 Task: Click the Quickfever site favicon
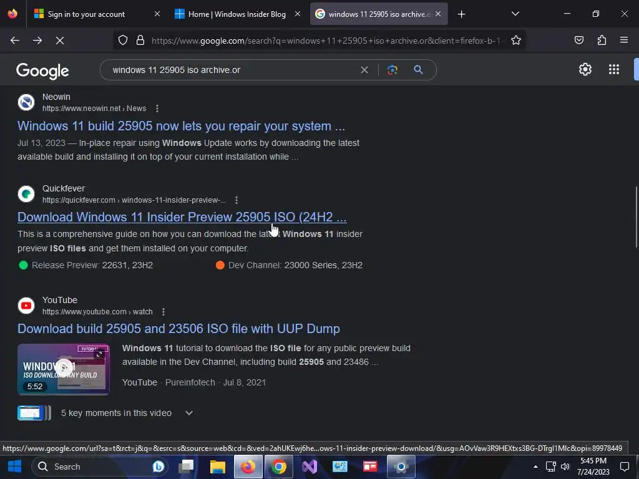[26, 194]
